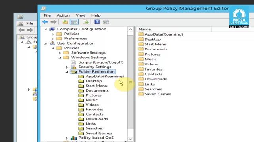
Task: Select Desktop in the right pane list
Action: 152,39
